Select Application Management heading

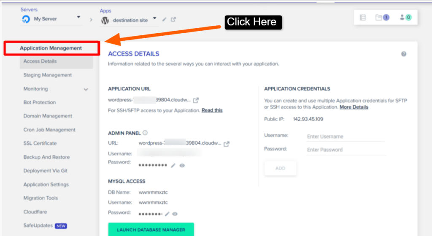[51, 48]
